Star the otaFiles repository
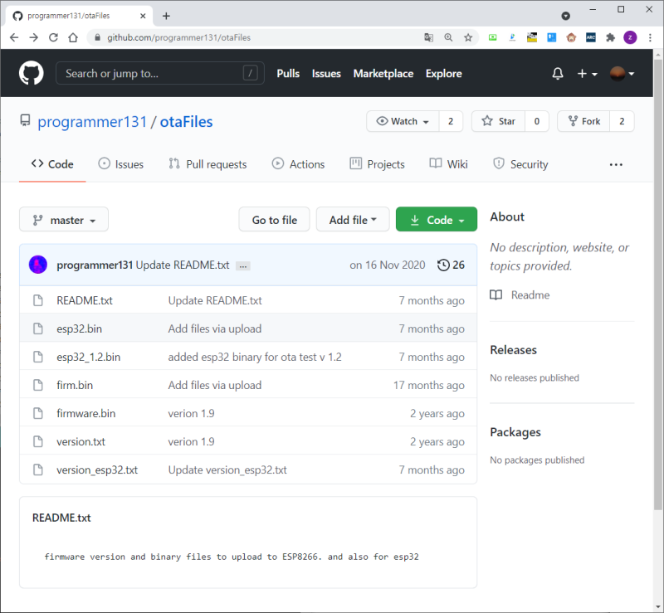Screen dimensions: 664x613 tap(498, 121)
